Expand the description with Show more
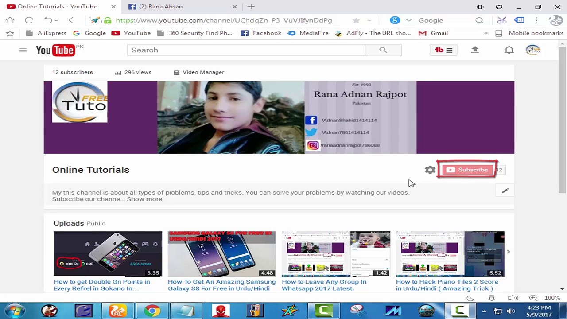Image resolution: width=567 pixels, height=319 pixels. (x=144, y=199)
